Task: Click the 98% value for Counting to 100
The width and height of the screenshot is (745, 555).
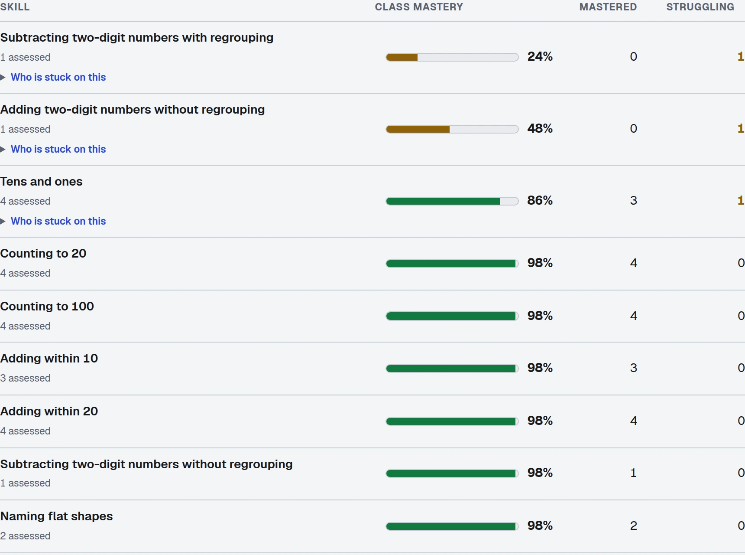Action: point(540,316)
